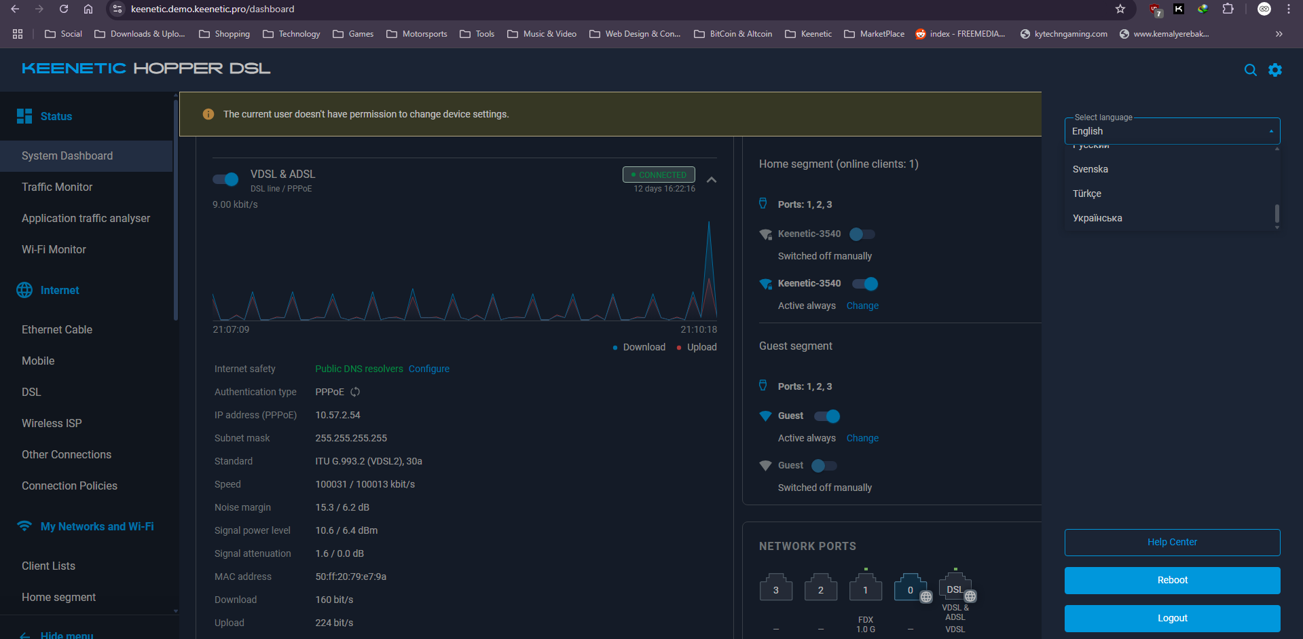Image resolution: width=1303 pixels, height=639 pixels.
Task: Click Public DNS resolvers link
Action: point(359,369)
